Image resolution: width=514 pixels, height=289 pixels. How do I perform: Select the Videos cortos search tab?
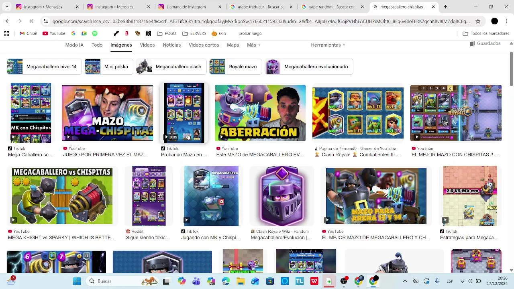(x=204, y=45)
